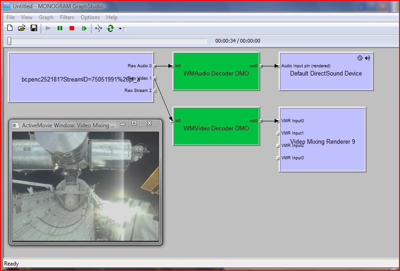Viewport: 400px width, 271px height.
Task: Click the refresh graph green arrows icon
Action: tap(110, 28)
